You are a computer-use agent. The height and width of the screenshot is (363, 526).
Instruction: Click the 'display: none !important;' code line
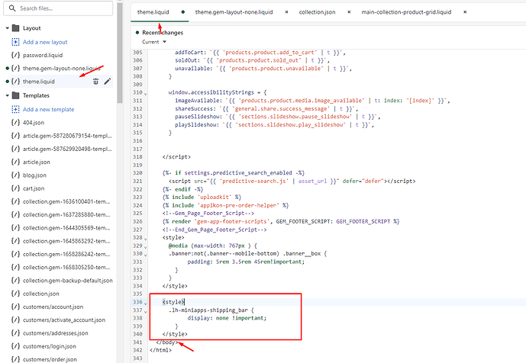[227, 318]
